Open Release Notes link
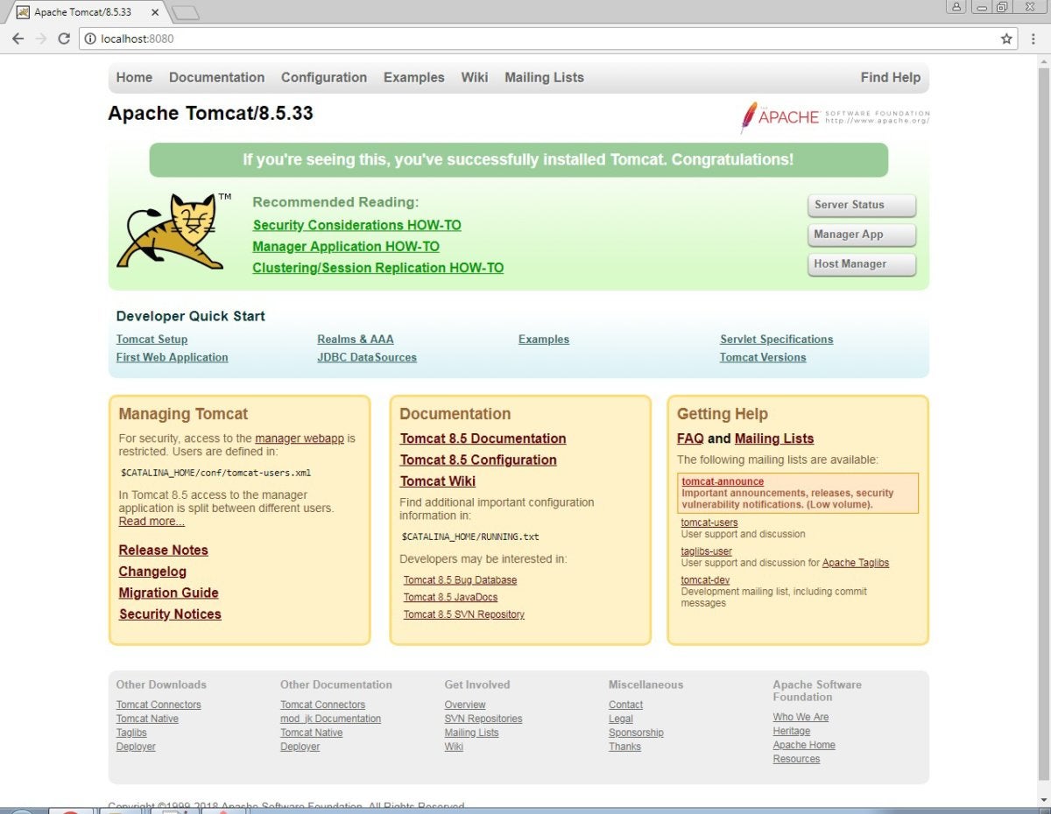The height and width of the screenshot is (814, 1051). coord(164,550)
